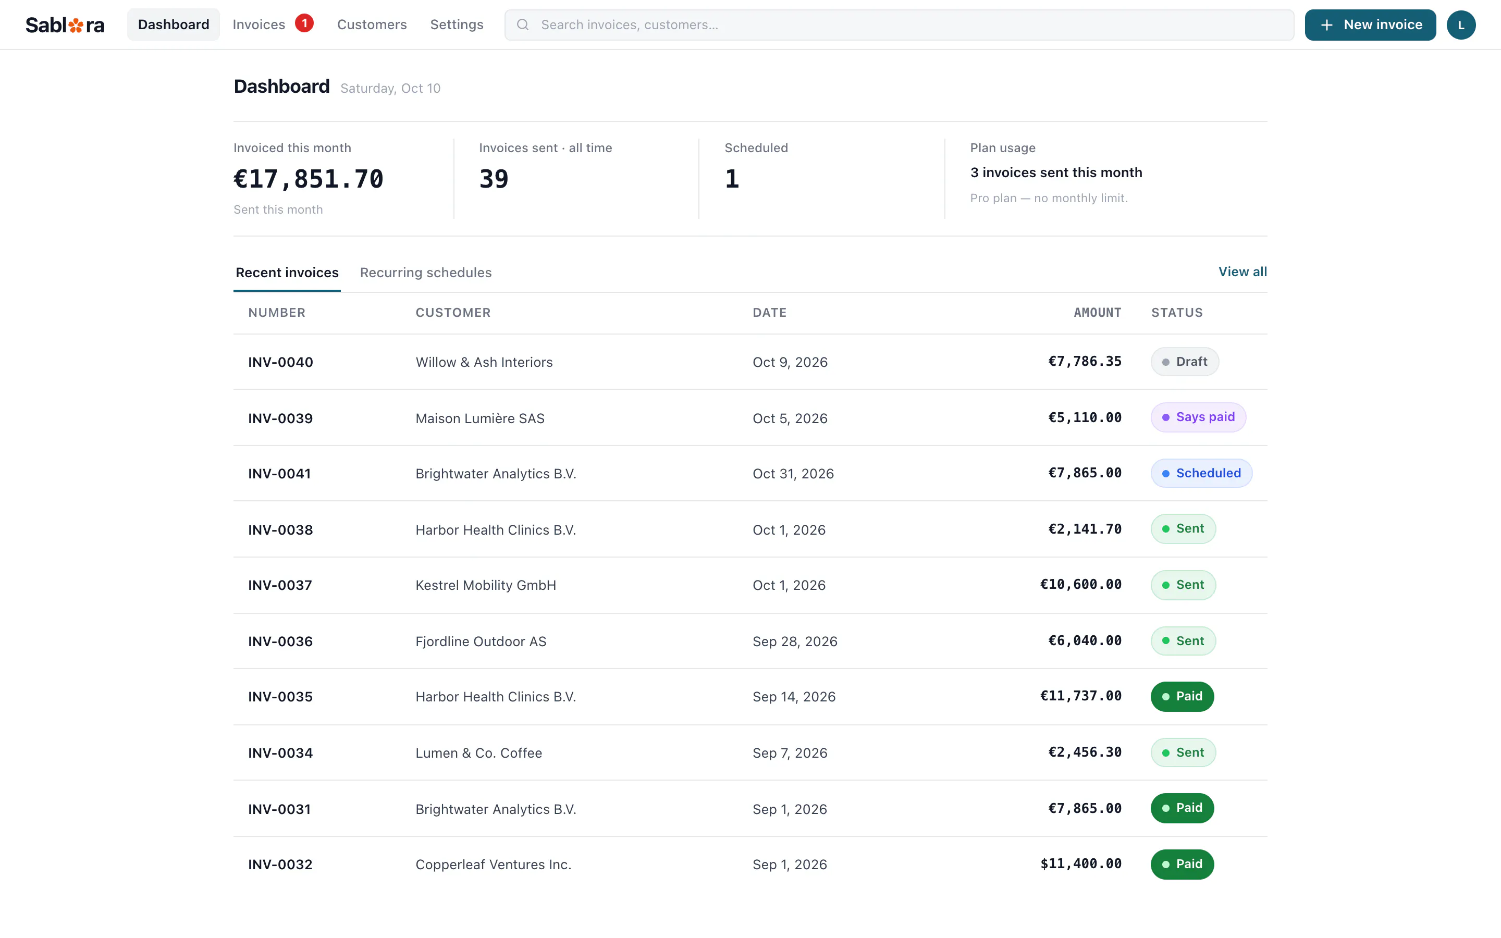The width and height of the screenshot is (1501, 938).
Task: Click the Sent badge on INV-0038
Action: (x=1183, y=528)
